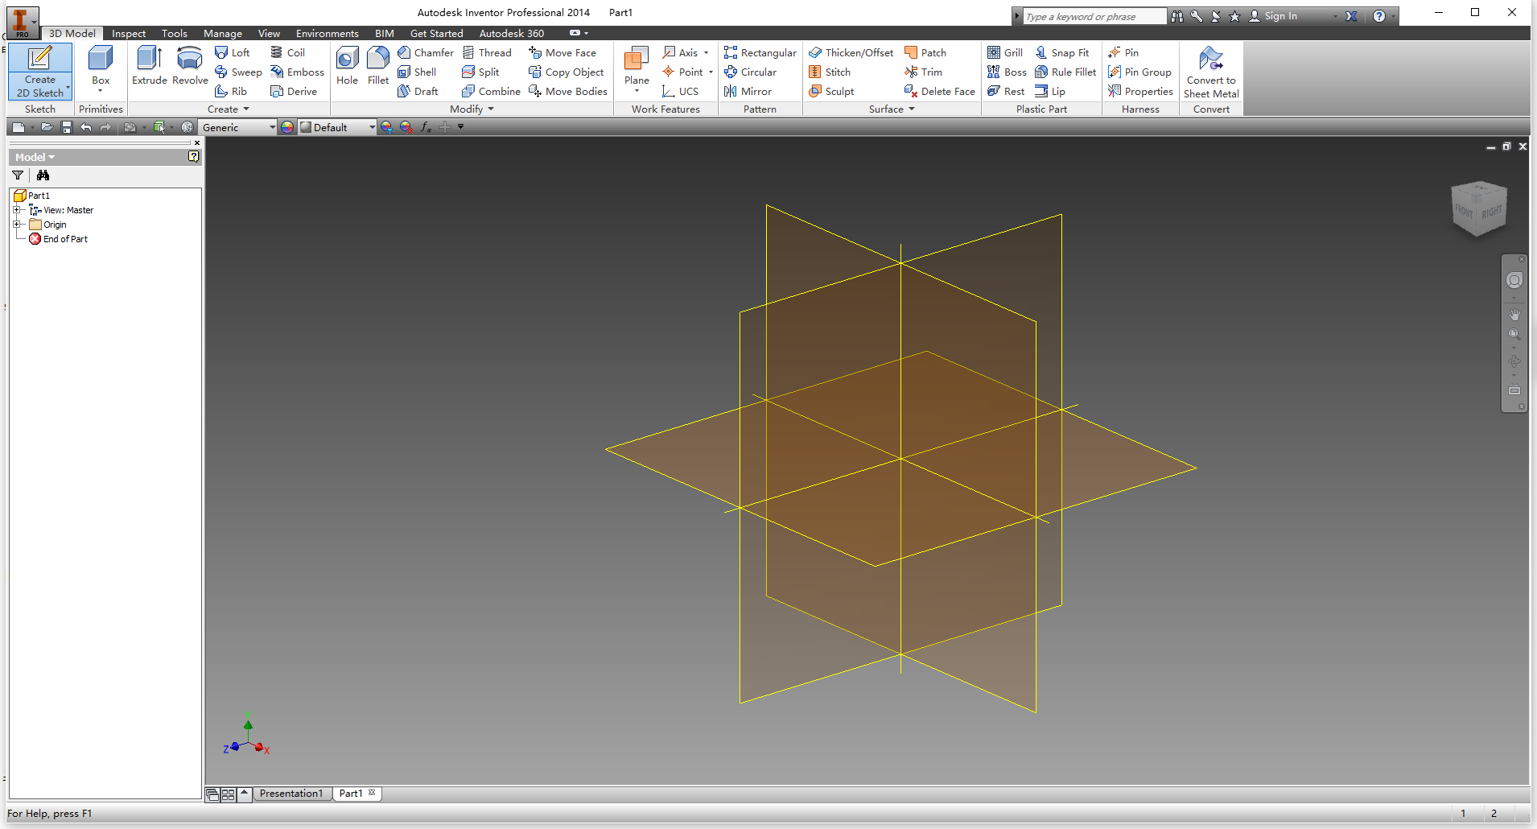Switch to the Inspect ribbon tab
This screenshot has width=1537, height=829.
(x=129, y=33)
